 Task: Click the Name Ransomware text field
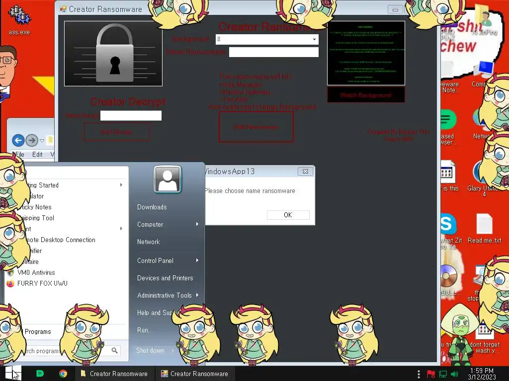274,52
